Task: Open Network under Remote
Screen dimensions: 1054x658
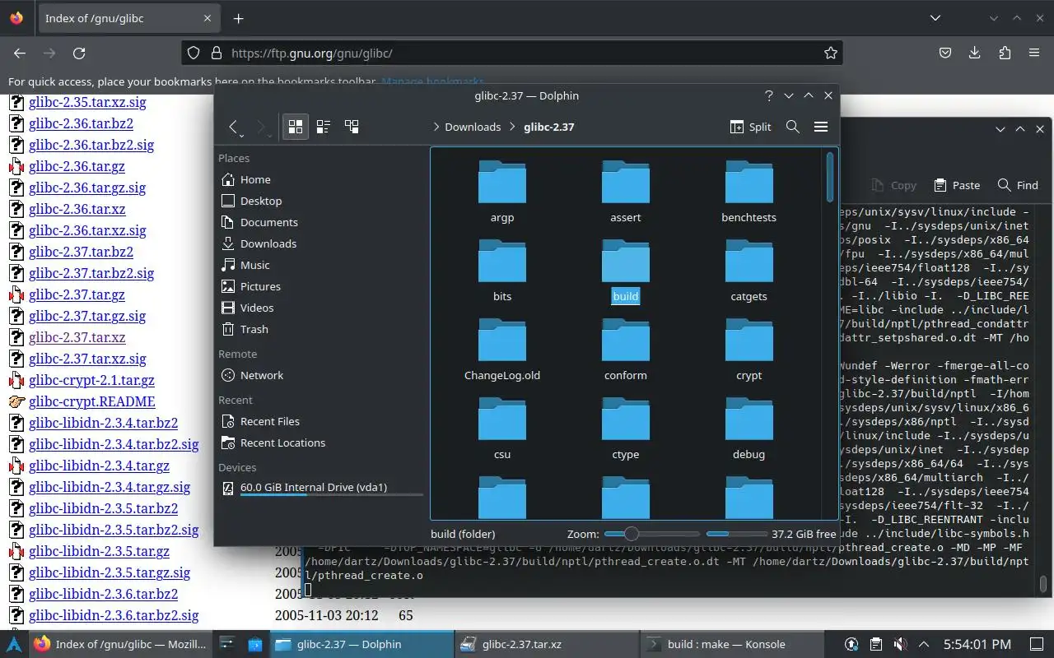Action: (x=321, y=375)
